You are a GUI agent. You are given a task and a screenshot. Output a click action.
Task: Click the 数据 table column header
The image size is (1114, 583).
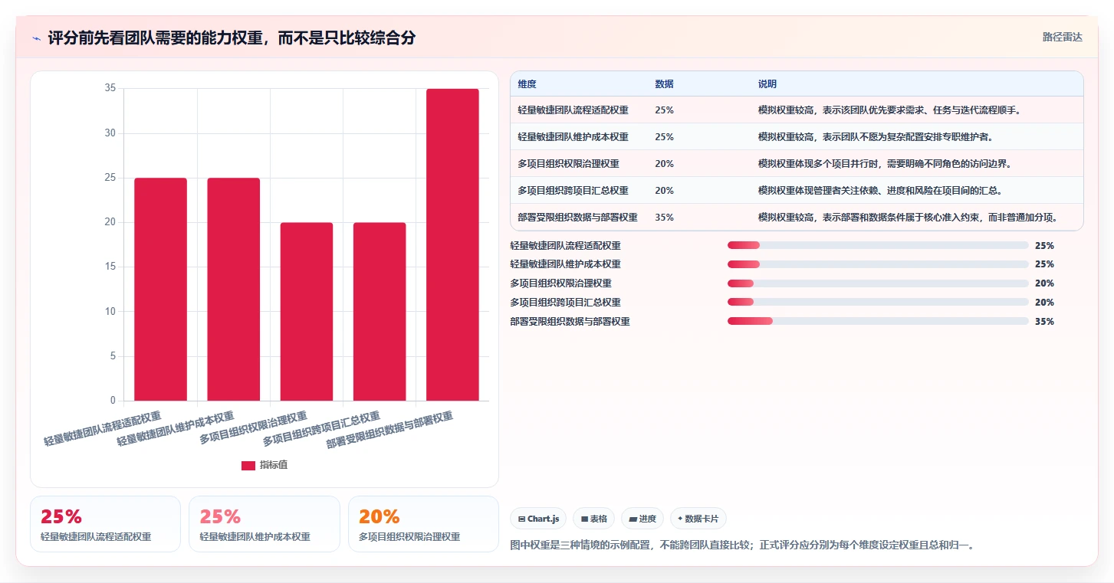click(x=664, y=84)
